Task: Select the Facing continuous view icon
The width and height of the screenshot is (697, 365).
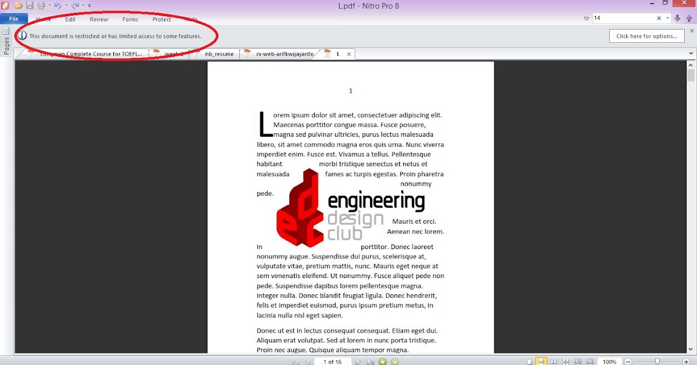Action: [x=566, y=362]
